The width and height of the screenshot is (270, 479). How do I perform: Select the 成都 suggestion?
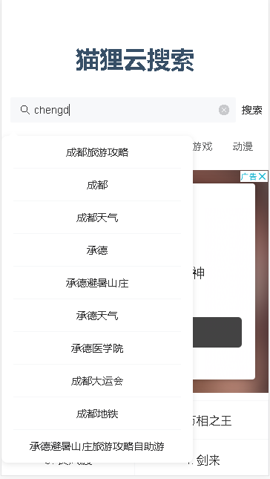(x=97, y=185)
